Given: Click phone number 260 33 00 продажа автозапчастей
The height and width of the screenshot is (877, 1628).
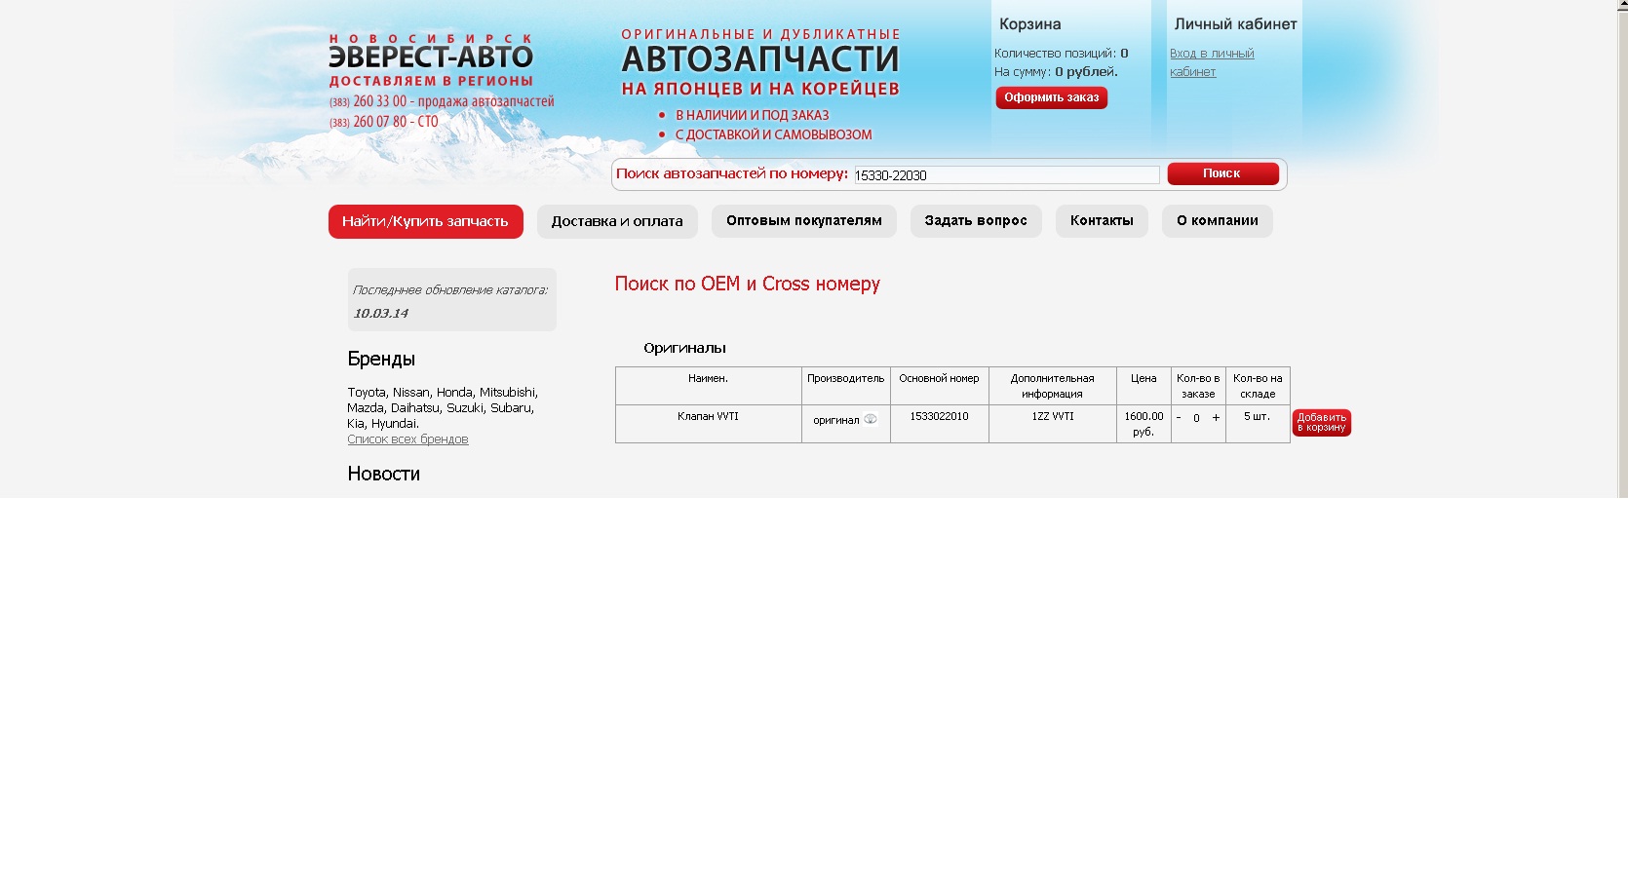Looking at the screenshot, I should coord(442,101).
